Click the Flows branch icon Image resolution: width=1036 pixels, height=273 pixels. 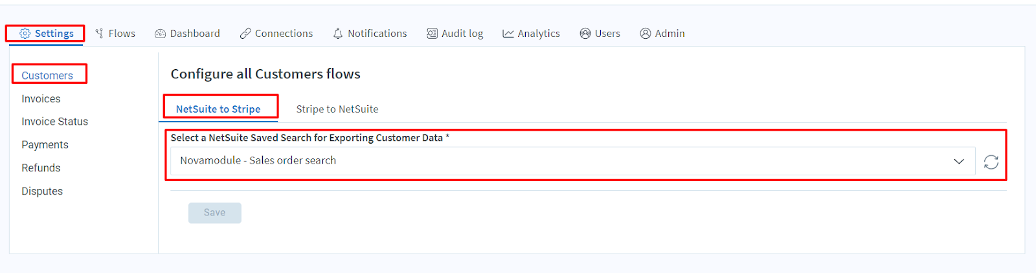(x=99, y=34)
